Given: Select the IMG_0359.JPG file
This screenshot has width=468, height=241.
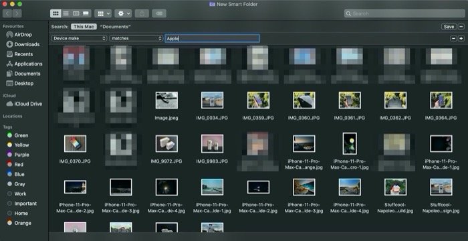Looking at the screenshot, I should [258, 100].
